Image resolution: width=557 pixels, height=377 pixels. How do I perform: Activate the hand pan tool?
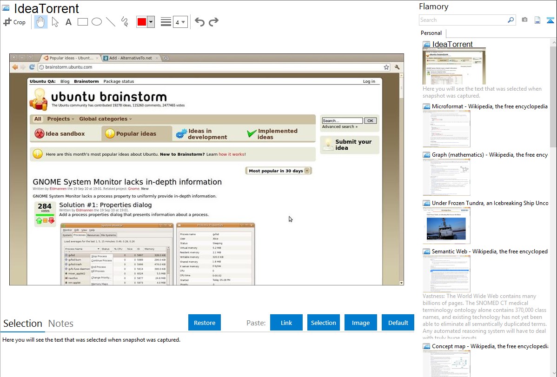point(40,22)
